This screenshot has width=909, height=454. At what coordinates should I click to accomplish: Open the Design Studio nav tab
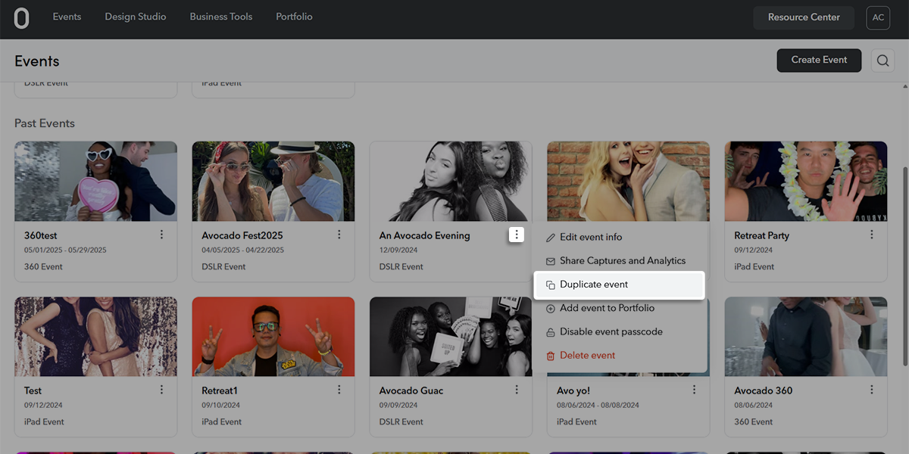point(136,17)
